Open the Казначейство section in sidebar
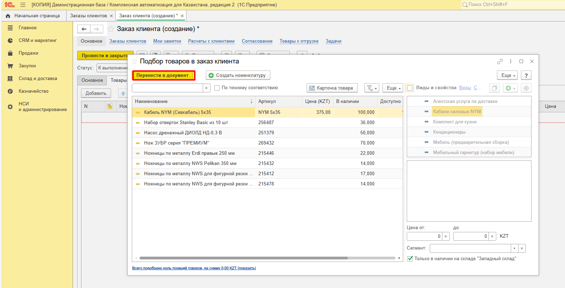This screenshot has height=288, width=565. [x=33, y=91]
